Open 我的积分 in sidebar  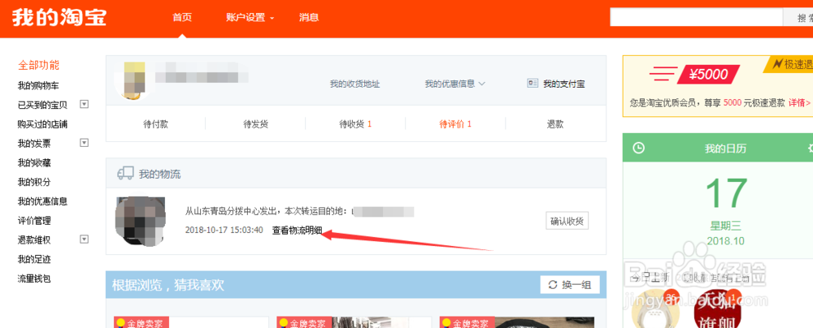[34, 182]
